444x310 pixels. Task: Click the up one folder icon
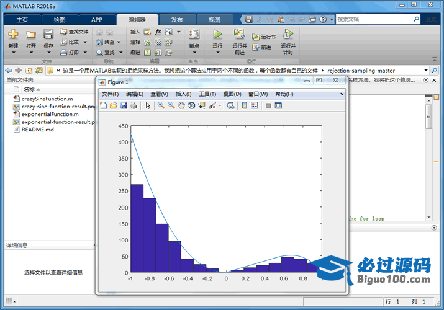(29, 70)
